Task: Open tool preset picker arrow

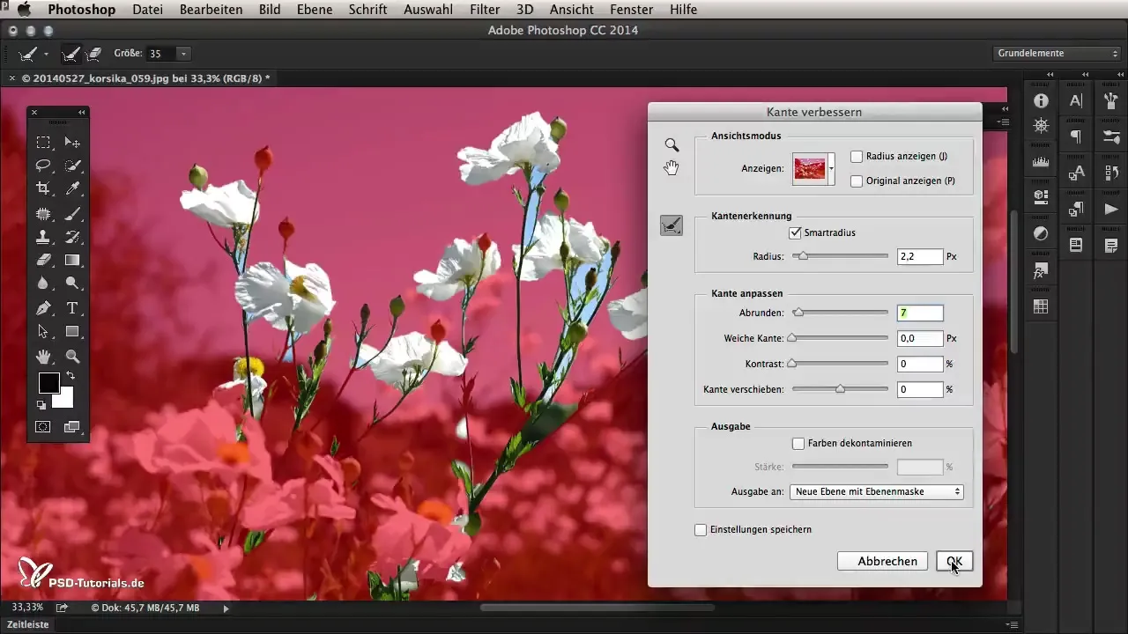Action: click(46, 54)
